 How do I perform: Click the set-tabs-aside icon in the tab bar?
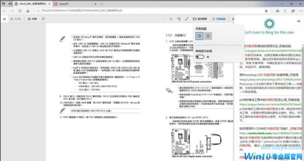click(x=10, y=4)
